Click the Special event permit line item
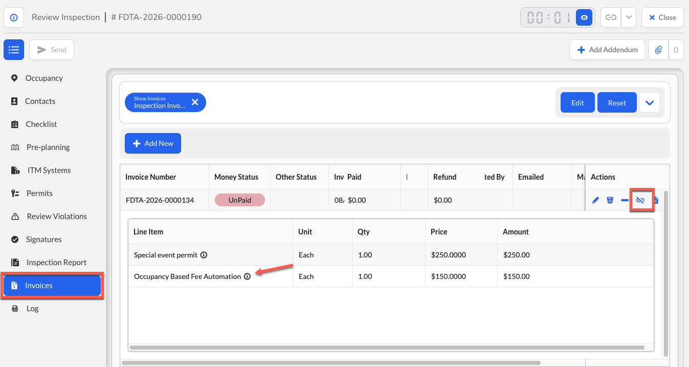The width and height of the screenshot is (689, 367). [x=166, y=255]
